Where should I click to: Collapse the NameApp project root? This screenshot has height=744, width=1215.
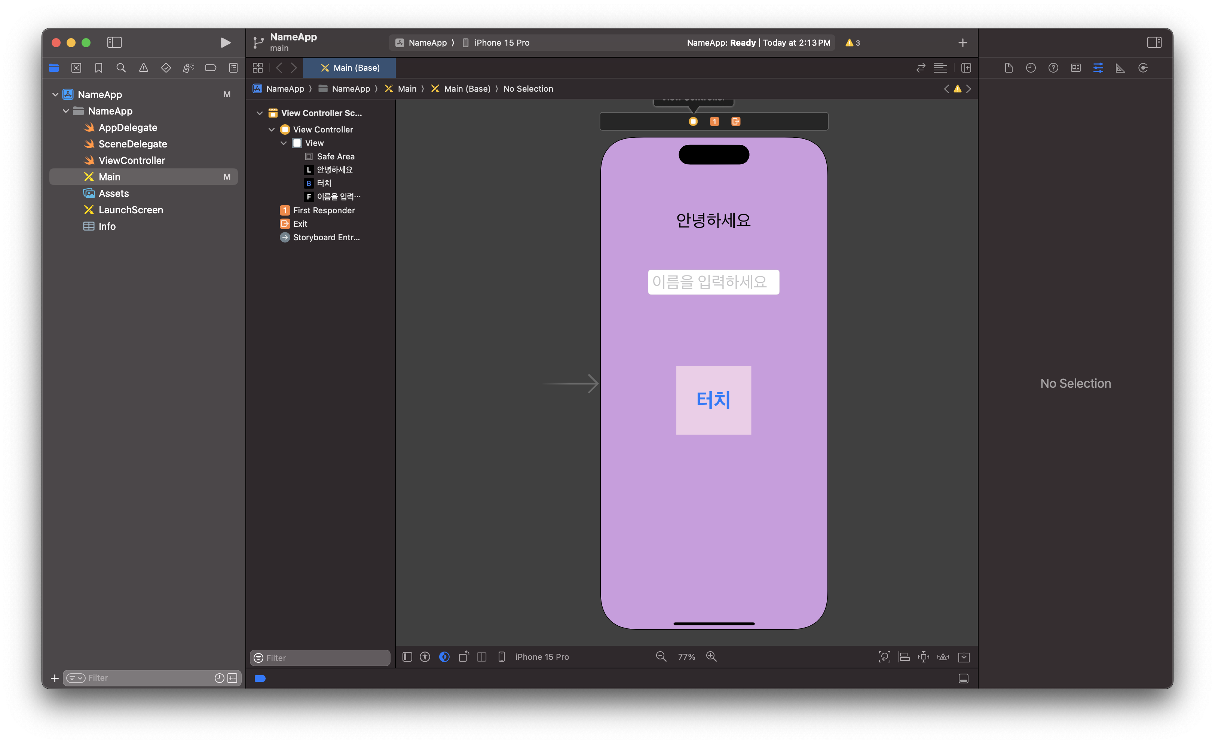point(55,94)
